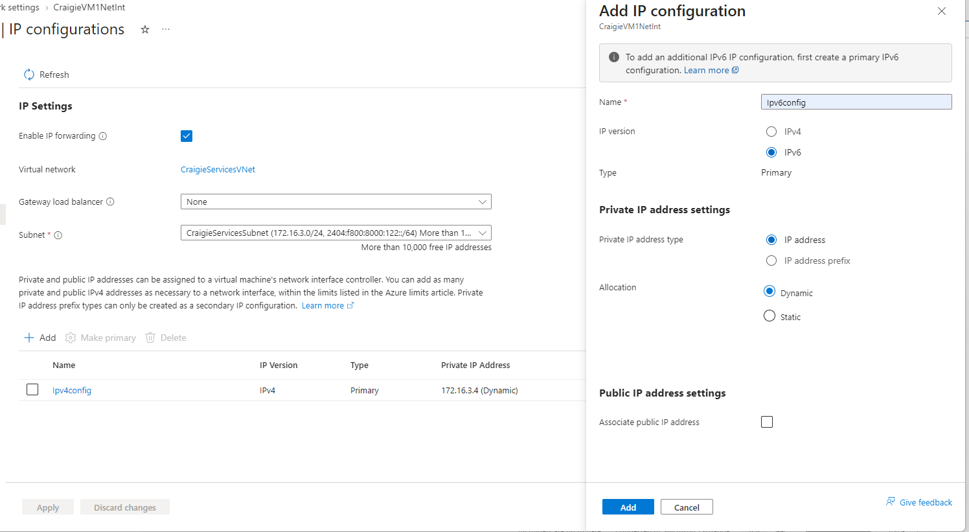
Task: Click the Apply button
Action: coord(48,507)
